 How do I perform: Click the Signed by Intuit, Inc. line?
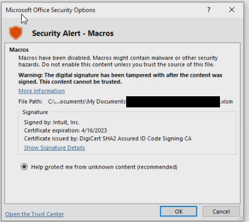(52, 122)
